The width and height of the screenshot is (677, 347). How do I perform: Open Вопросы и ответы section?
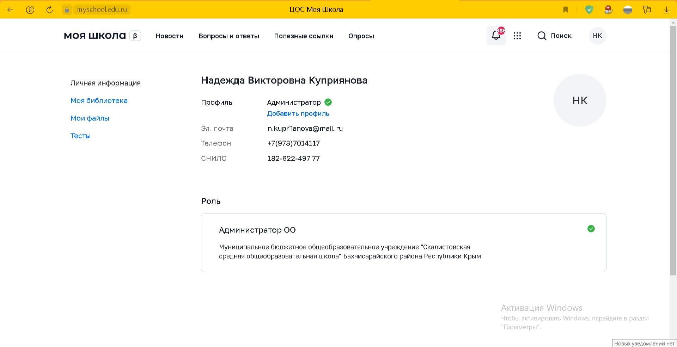tap(229, 36)
